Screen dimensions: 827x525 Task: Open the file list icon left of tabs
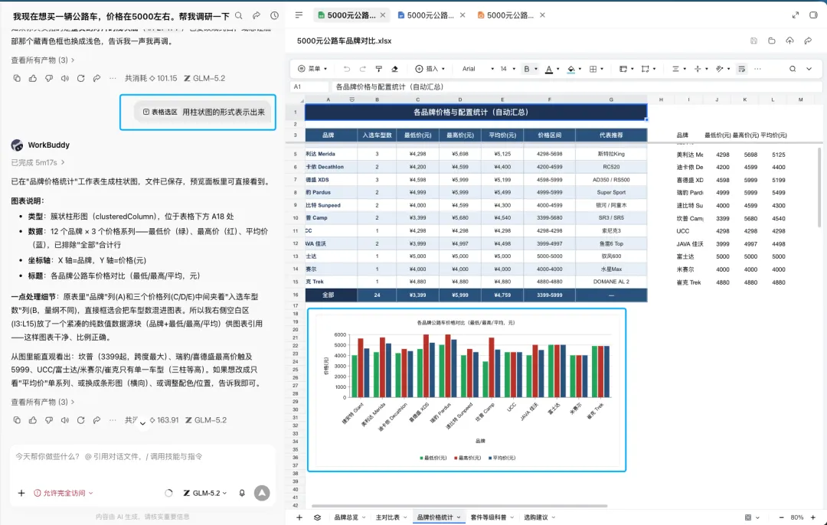[x=299, y=15]
